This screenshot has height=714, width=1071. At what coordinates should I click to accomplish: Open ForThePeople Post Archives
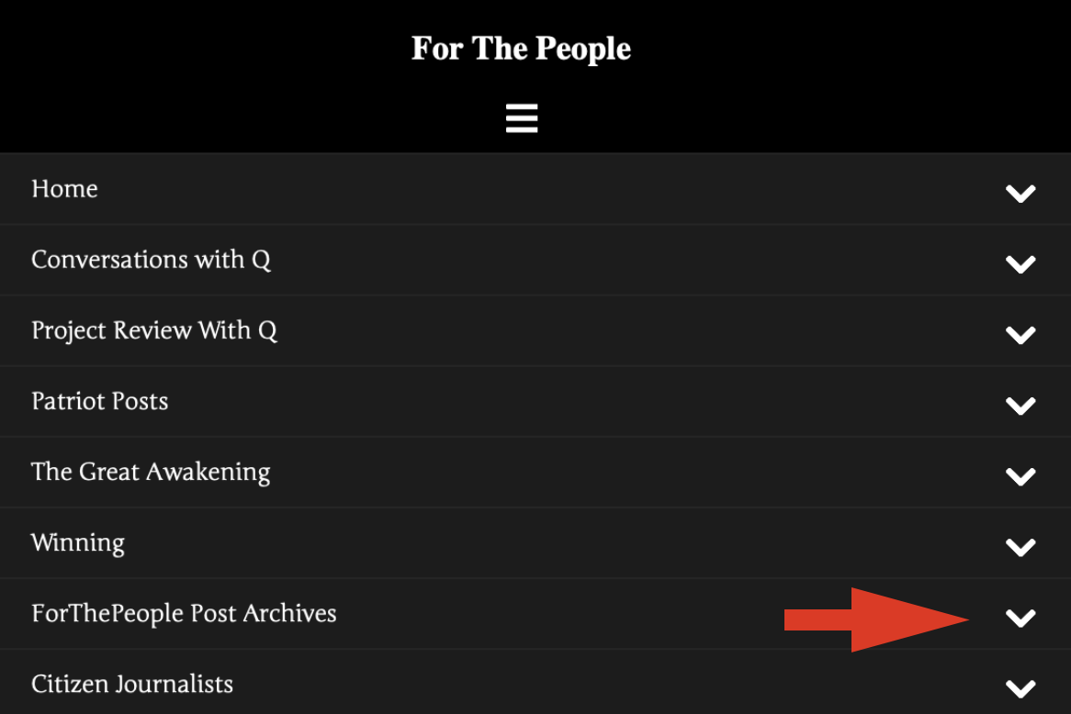[184, 613]
